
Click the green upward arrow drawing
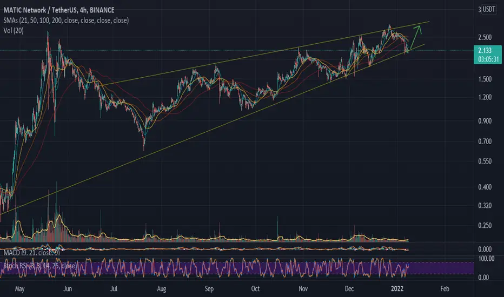pos(416,38)
